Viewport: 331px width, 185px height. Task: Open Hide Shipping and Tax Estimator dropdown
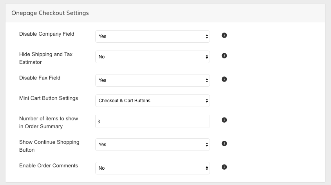[x=152, y=57]
